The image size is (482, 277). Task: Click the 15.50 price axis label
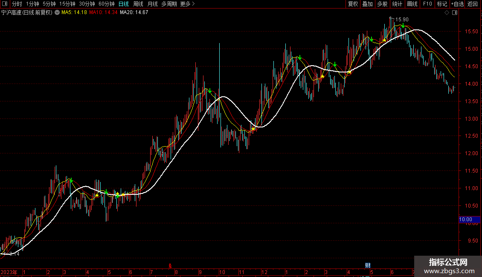(471, 32)
